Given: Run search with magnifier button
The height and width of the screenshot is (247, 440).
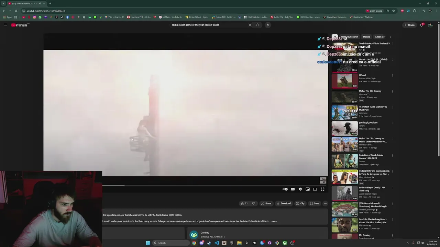Looking at the screenshot, I should [x=257, y=25].
